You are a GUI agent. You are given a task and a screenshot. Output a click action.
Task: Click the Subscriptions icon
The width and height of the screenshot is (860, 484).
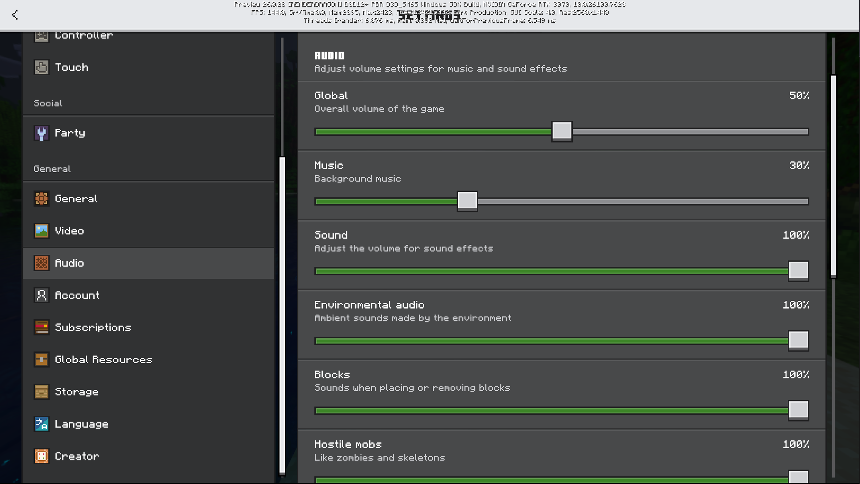pos(41,327)
